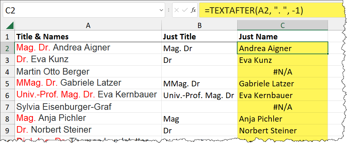This screenshot has width=347, height=143.
Task: Select the column A header
Action: click(88, 25)
